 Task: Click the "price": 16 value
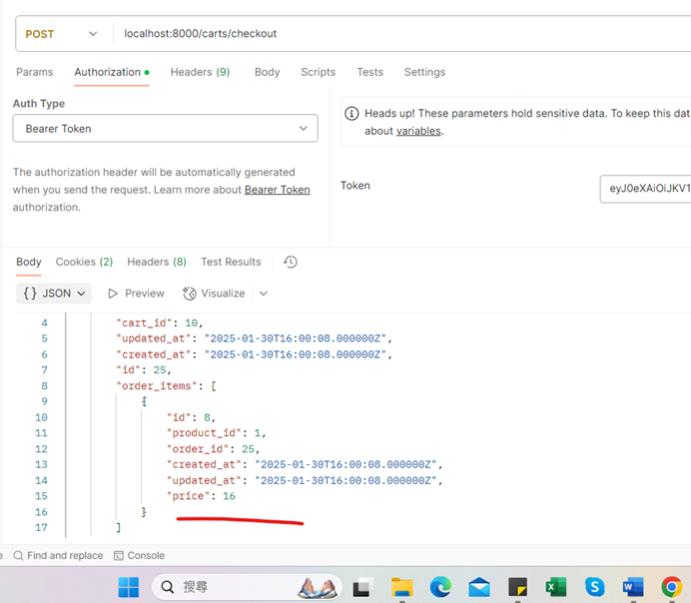click(x=229, y=496)
